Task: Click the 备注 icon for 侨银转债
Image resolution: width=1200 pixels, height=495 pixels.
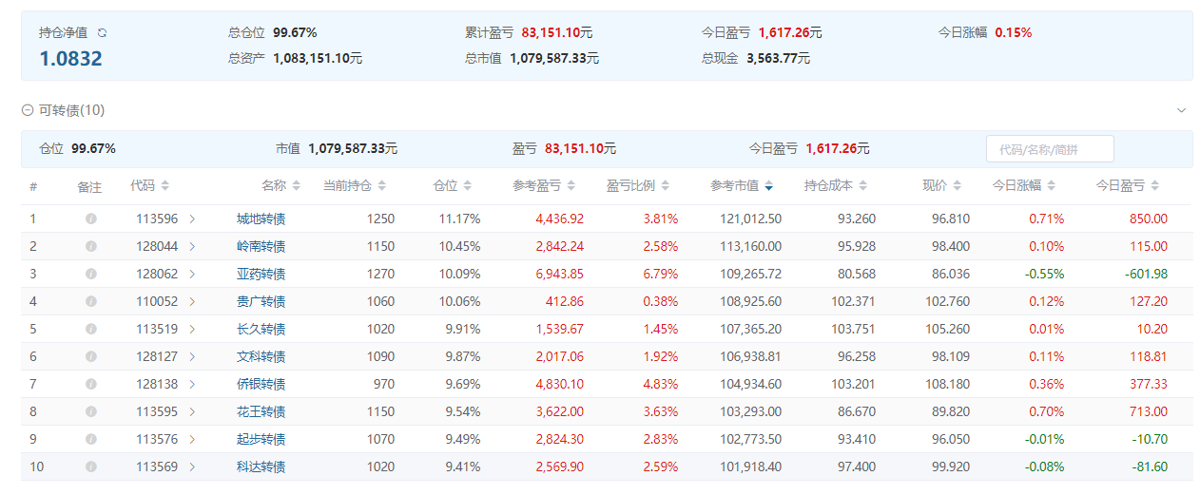Action: tap(91, 384)
